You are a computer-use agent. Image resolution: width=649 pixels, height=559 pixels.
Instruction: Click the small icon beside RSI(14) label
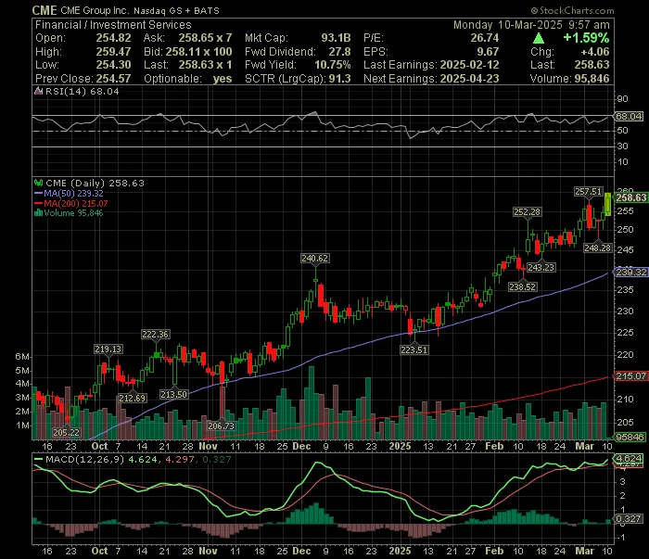(x=39, y=92)
